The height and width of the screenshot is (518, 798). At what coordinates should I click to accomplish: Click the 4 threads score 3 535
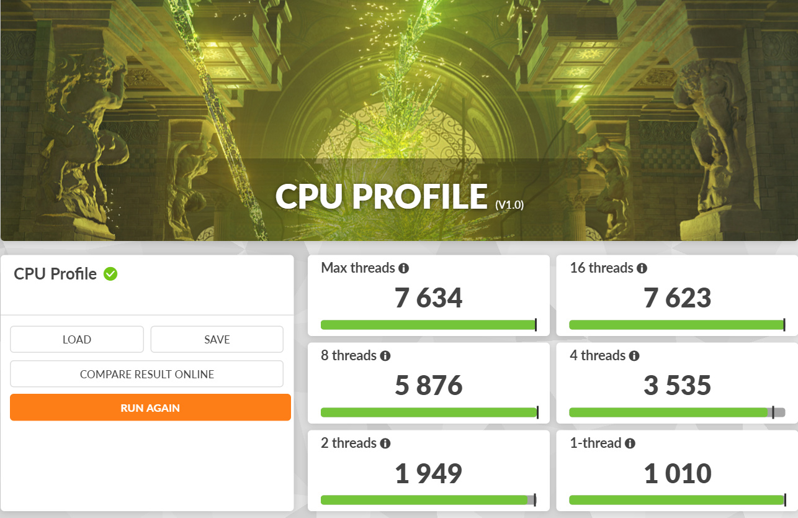(x=678, y=386)
